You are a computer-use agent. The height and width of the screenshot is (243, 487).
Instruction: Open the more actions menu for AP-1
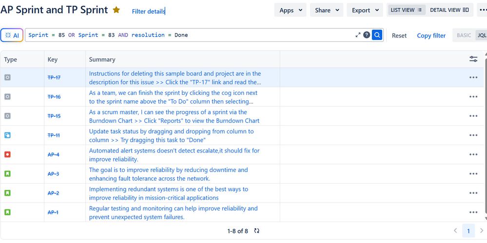pos(473,212)
